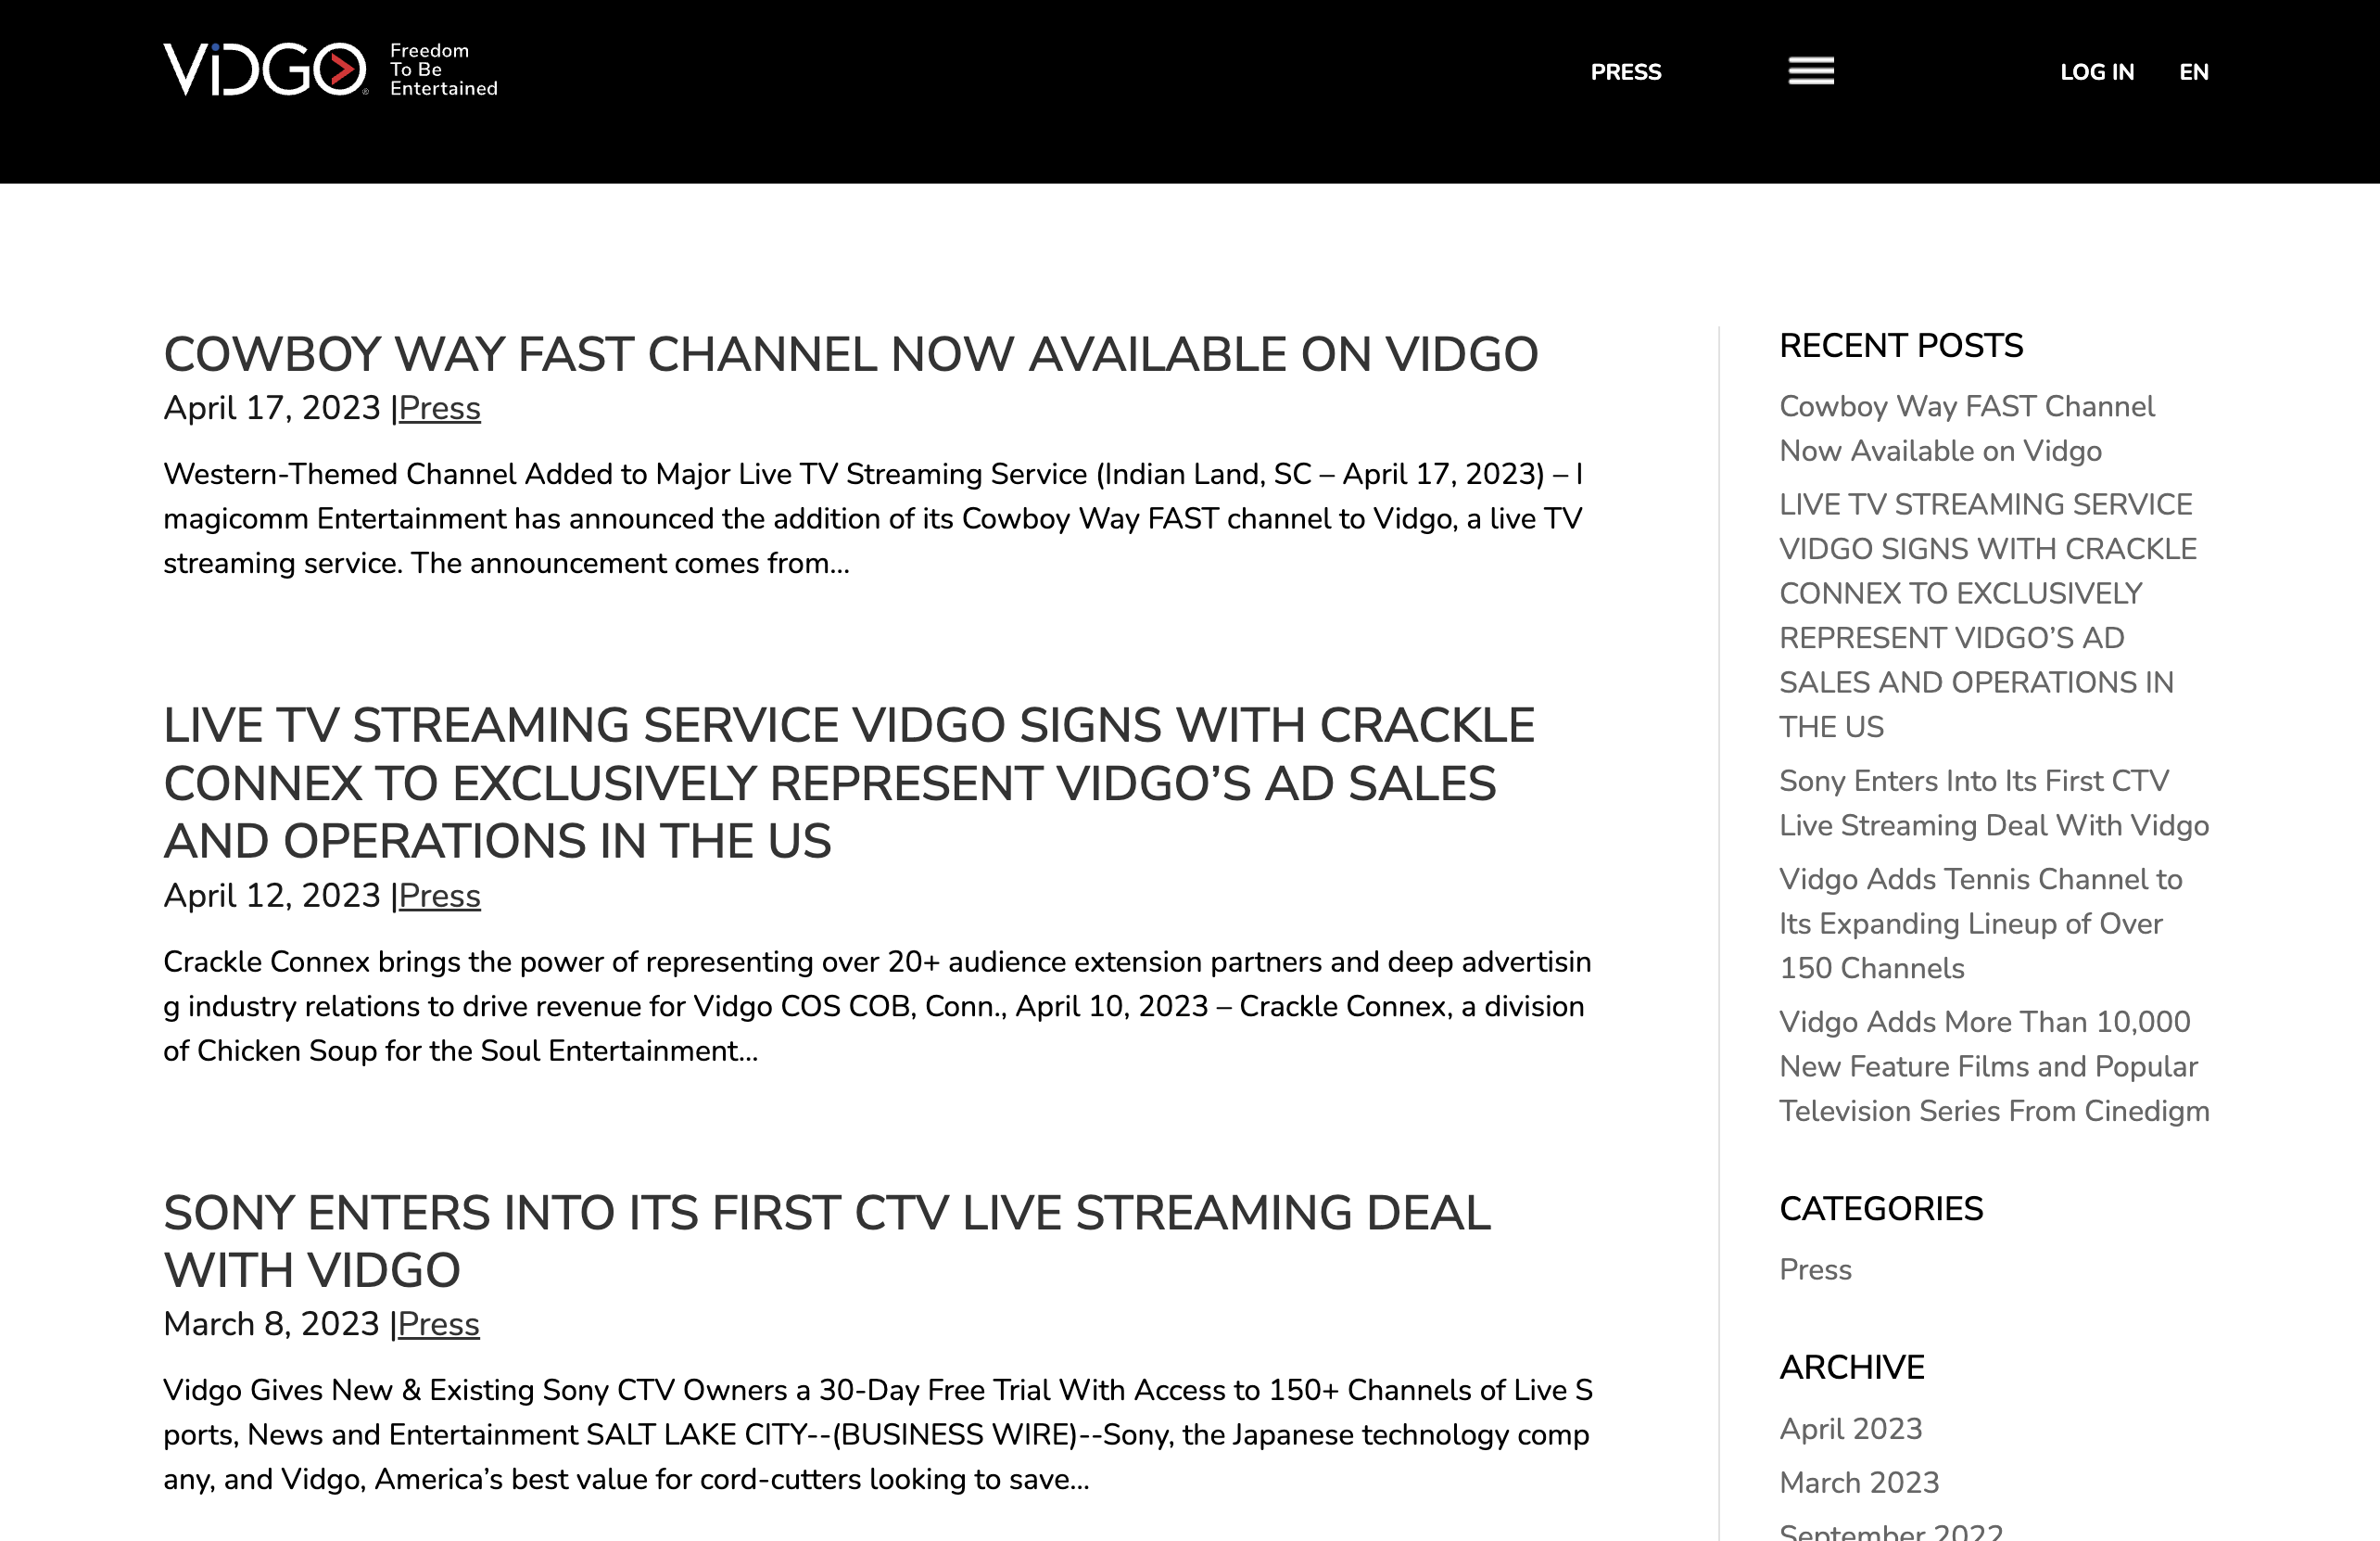Select the Crackle Connex recent post in the sidebar
2380x1541 pixels.
[x=1986, y=616]
